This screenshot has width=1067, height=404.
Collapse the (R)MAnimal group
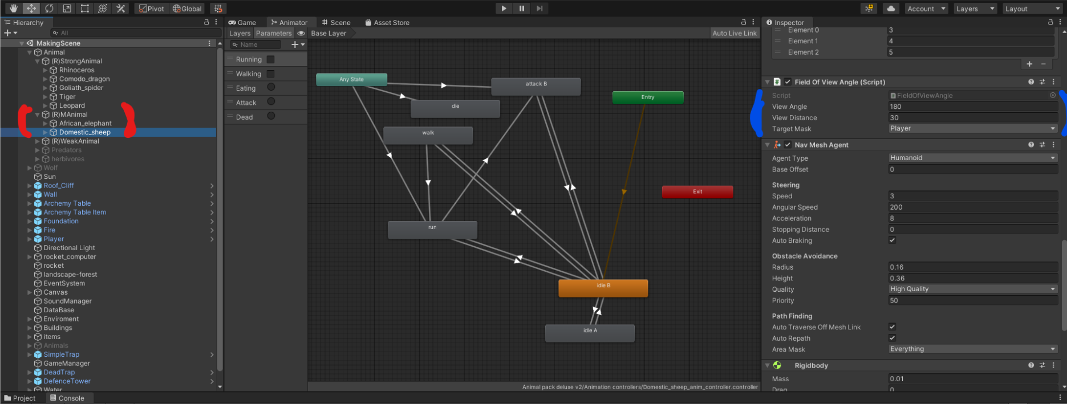pyautogui.click(x=38, y=115)
